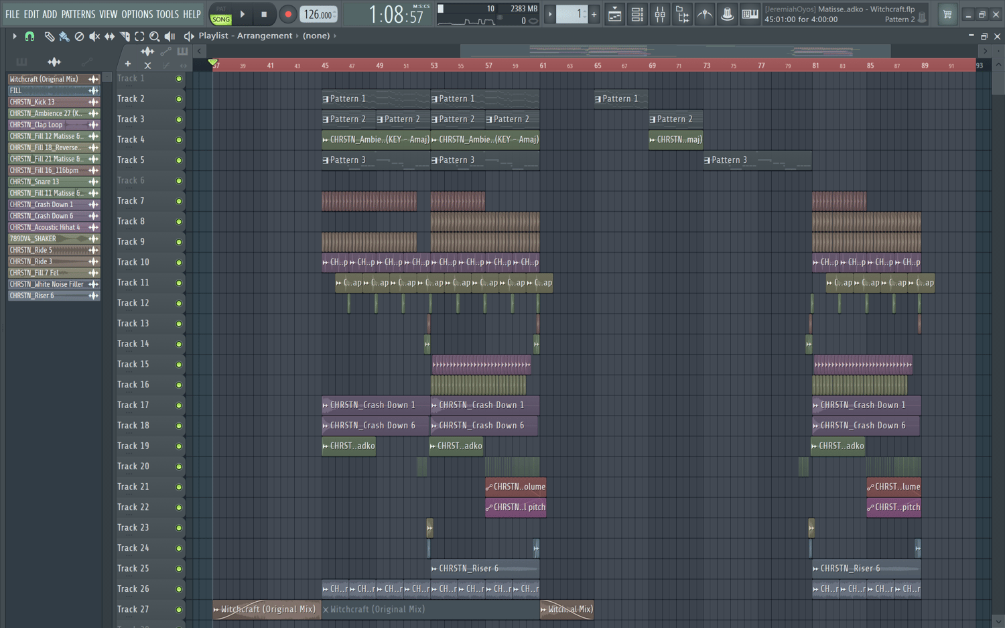Toggle mute on Track 27
The image size is (1005, 628).
click(179, 610)
